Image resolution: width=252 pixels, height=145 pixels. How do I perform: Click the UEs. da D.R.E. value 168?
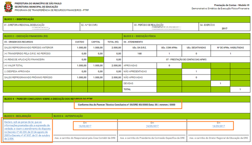140,53
